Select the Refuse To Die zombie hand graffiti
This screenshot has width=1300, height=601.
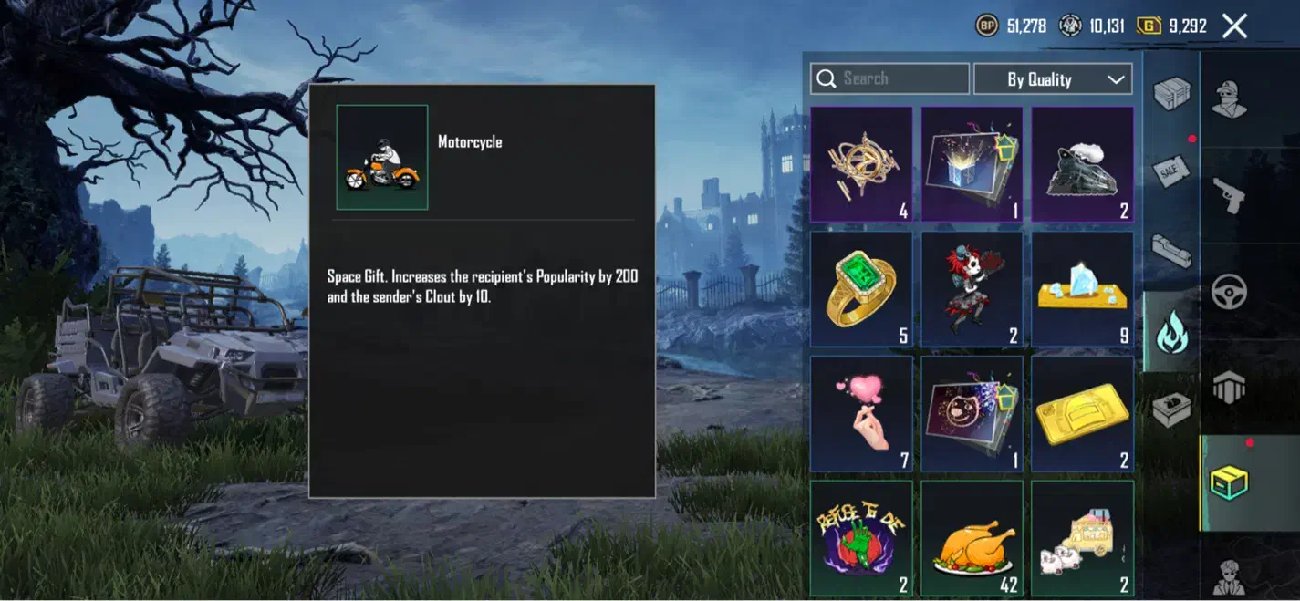[x=861, y=539]
